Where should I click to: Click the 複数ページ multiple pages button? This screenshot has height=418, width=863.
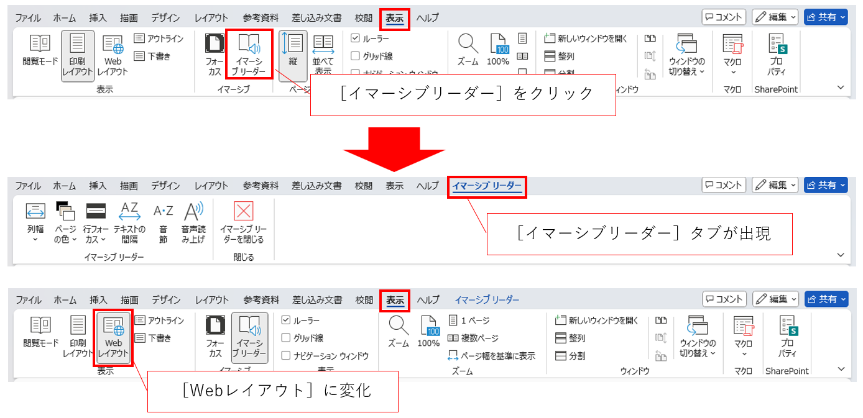[473, 338]
